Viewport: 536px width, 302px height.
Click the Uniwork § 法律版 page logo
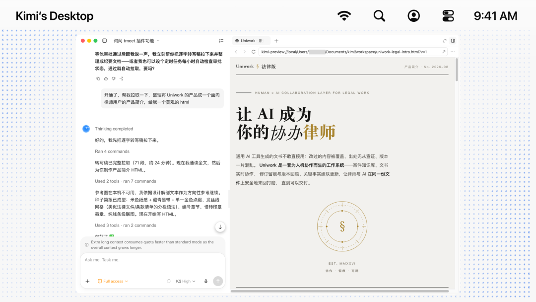pos(256,67)
